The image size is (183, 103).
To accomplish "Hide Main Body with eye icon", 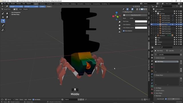I will point(179,25).
